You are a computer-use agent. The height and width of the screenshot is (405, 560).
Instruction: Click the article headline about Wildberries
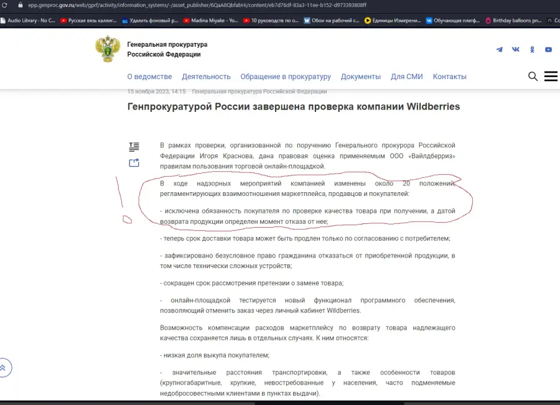coord(294,106)
